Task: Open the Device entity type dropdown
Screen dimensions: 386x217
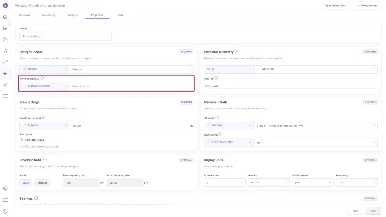Action: [44, 69]
